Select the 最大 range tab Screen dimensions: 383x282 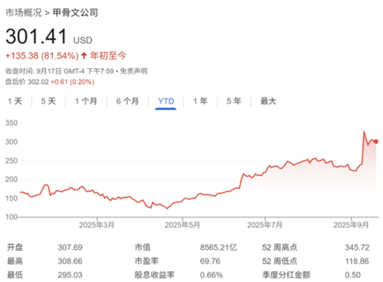[268, 101]
